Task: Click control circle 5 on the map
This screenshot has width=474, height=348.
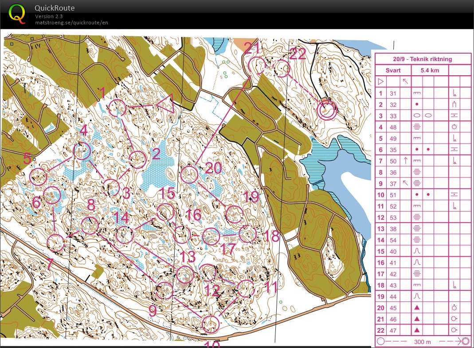Action: [x=39, y=177]
